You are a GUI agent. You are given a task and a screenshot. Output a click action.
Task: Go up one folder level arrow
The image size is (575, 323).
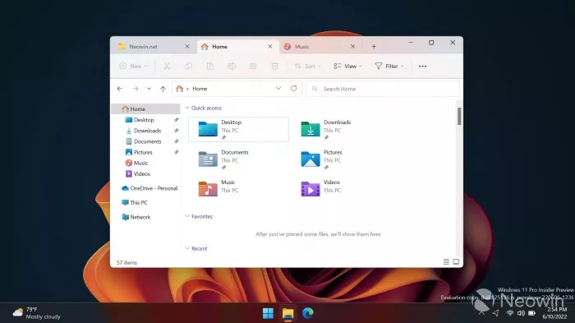tap(163, 89)
